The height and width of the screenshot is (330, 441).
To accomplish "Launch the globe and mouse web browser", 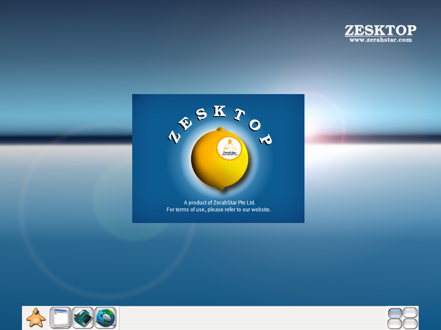I will [106, 318].
